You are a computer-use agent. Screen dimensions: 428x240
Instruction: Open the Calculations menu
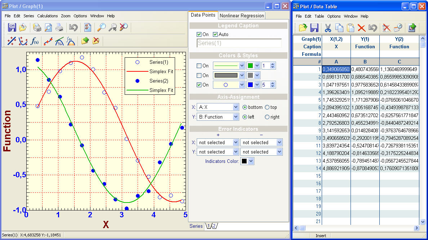tap(47, 16)
